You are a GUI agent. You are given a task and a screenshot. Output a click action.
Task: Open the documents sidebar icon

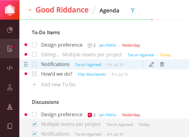10,126
